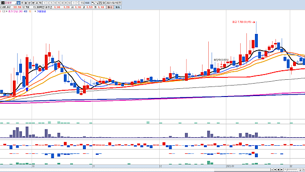
Task: Click the last icon at bottom-right corner
Action: pos(303,170)
